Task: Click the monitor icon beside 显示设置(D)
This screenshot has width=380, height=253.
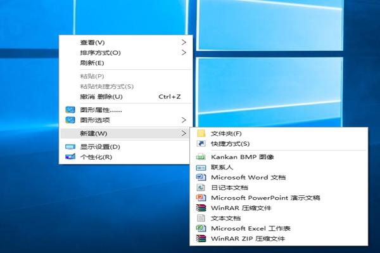Action: pos(70,147)
